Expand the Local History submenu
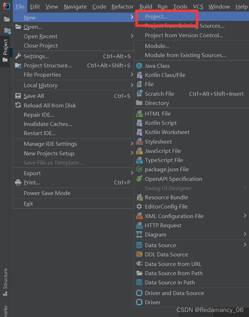Image resolution: width=249 pixels, height=317 pixels. 132,85
